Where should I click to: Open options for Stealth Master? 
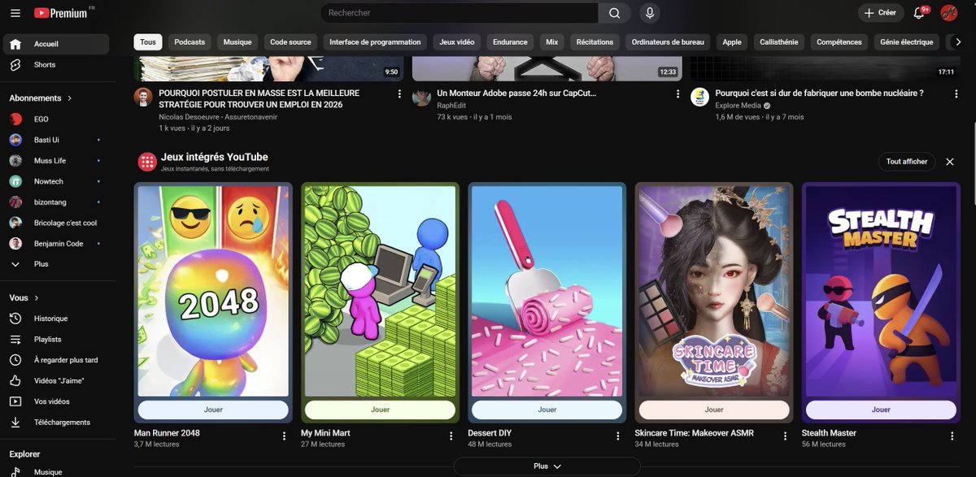[952, 436]
